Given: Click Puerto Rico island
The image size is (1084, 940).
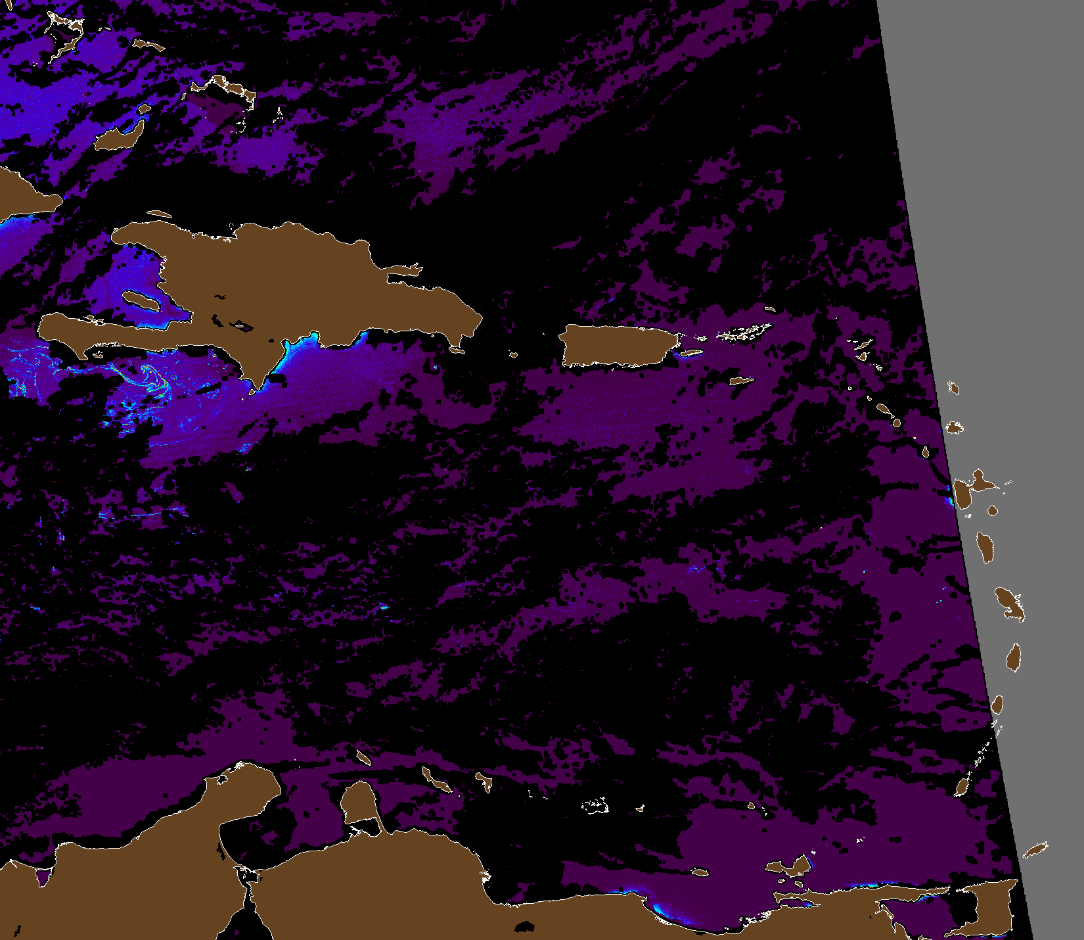Looking at the screenshot, I should pyautogui.click(x=618, y=345).
